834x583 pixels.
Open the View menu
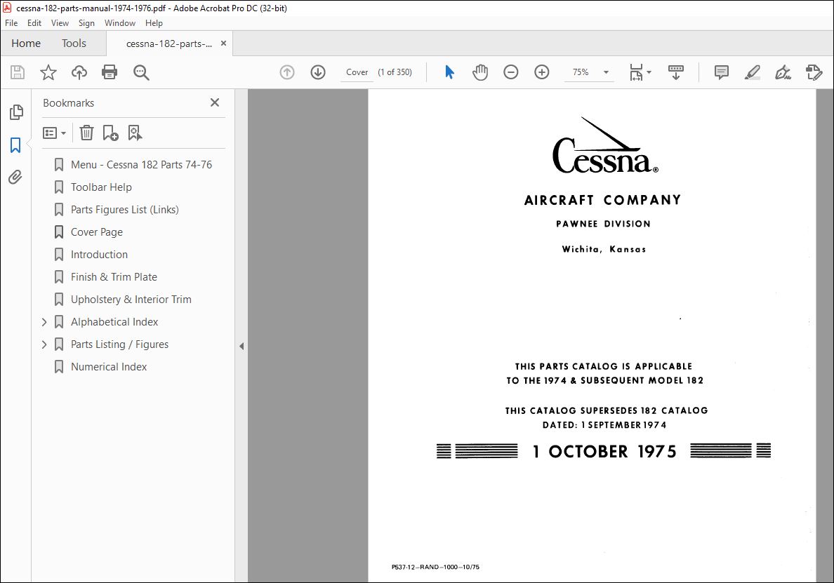(60, 23)
